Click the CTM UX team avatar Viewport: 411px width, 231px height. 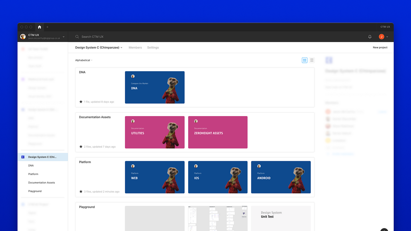(x=23, y=37)
